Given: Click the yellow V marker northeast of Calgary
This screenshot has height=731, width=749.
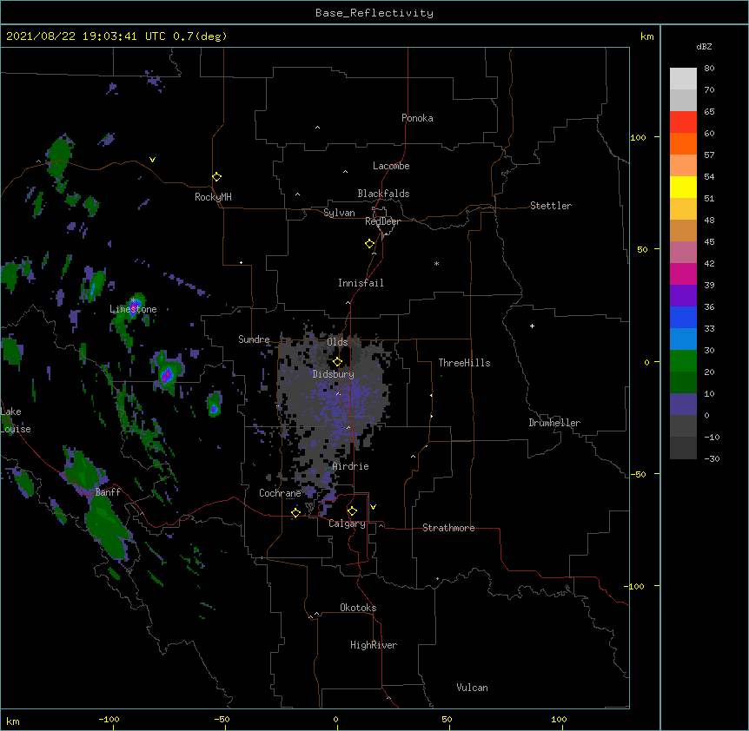Looking at the screenshot, I should 373,507.
